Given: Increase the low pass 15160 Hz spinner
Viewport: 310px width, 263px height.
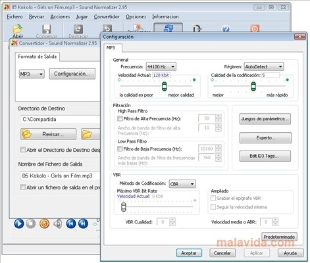Looking at the screenshot, I should pos(218,147).
